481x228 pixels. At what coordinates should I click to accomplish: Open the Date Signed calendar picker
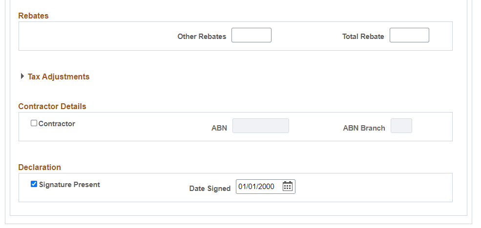coord(288,186)
